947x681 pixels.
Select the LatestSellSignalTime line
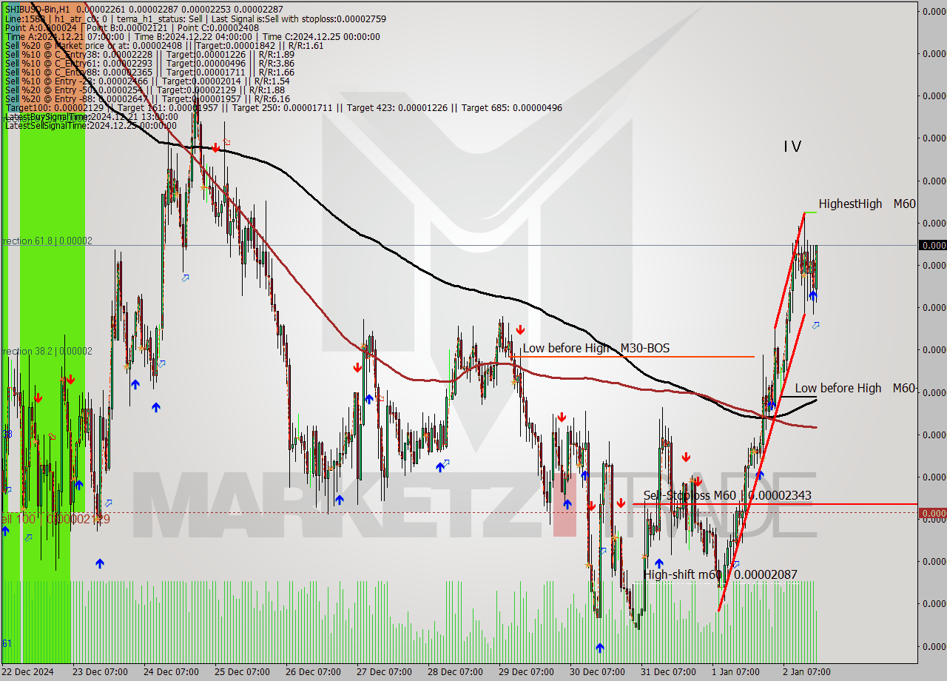click(x=91, y=125)
